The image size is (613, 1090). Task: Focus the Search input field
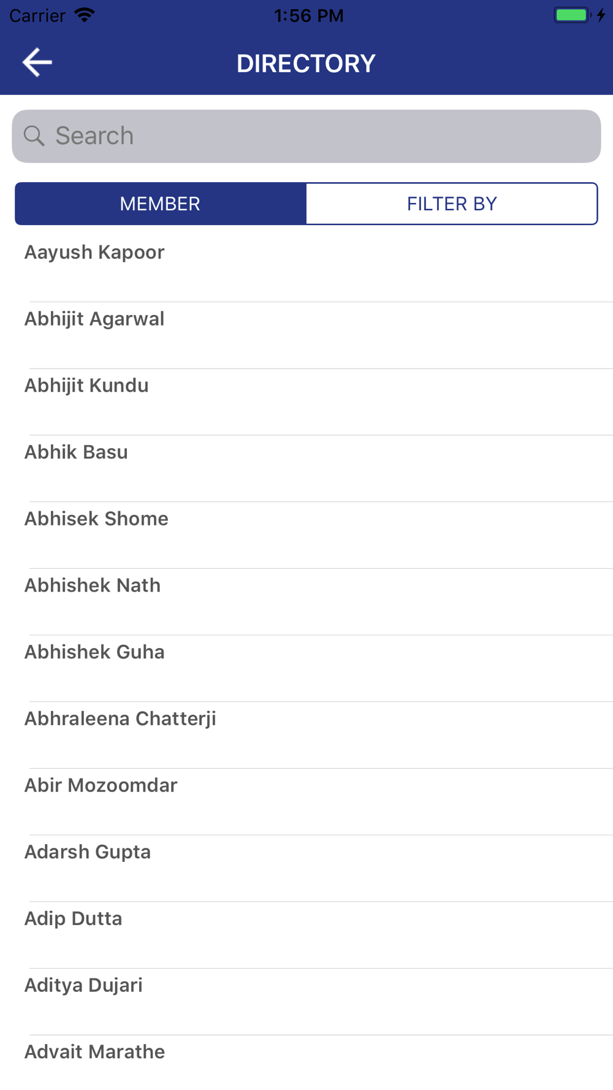point(306,136)
